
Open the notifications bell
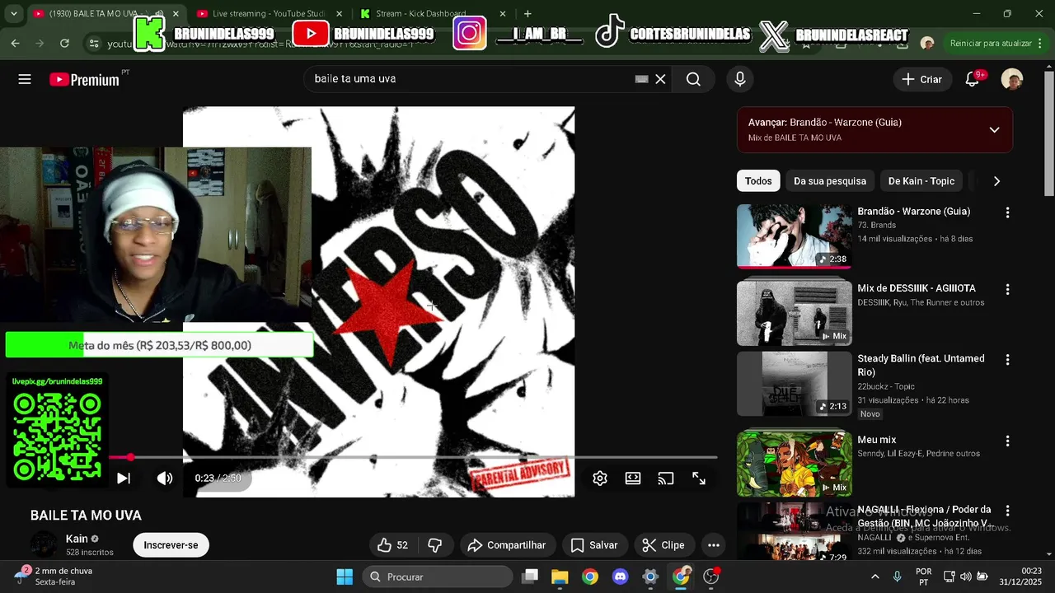pos(973,79)
